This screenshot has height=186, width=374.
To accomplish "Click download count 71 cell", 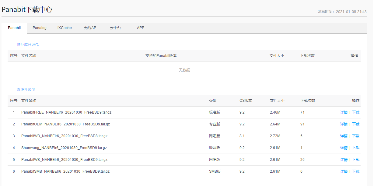I will 302,112.
